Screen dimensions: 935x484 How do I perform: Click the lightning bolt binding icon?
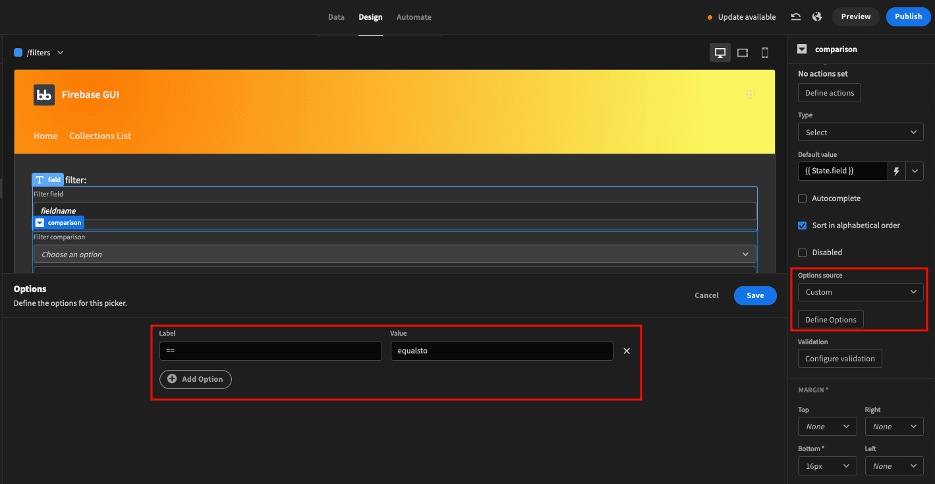[x=896, y=171]
